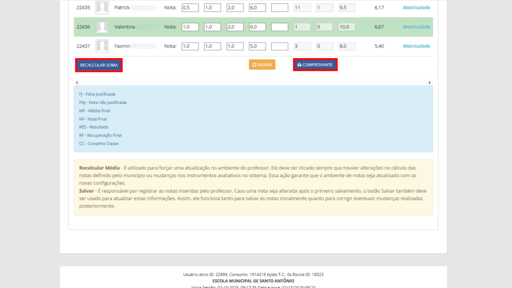Image resolution: width=512 pixels, height=288 pixels.
Task: Click Valentina's empty grade field
Action: click(279, 27)
